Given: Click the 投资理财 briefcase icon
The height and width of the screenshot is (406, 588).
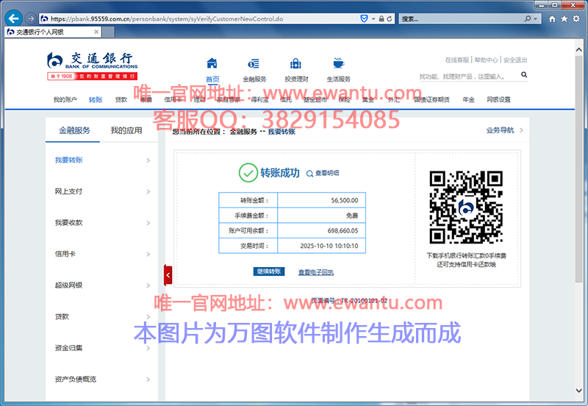Looking at the screenshot, I should click(295, 63).
